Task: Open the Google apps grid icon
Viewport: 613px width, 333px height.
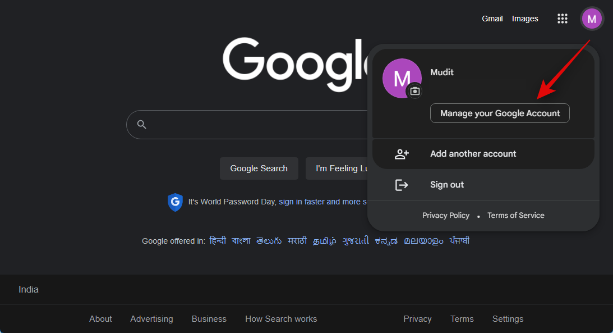Action: [x=562, y=19]
